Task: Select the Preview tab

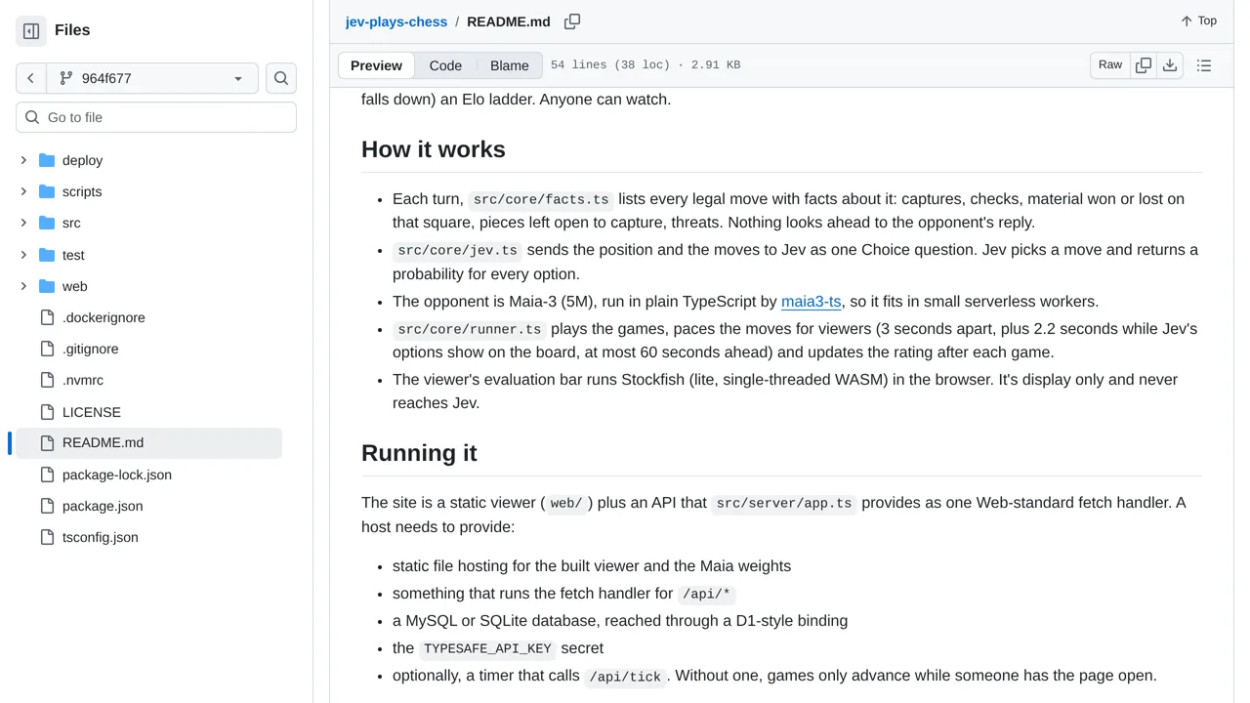Action: tap(376, 65)
